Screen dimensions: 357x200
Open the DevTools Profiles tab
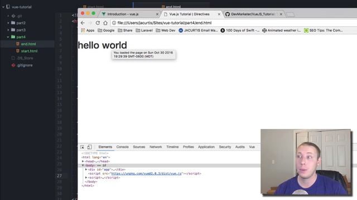click(189, 147)
